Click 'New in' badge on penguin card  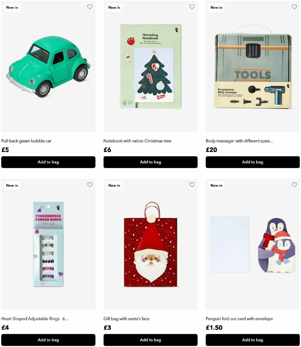pyautogui.click(x=216, y=185)
